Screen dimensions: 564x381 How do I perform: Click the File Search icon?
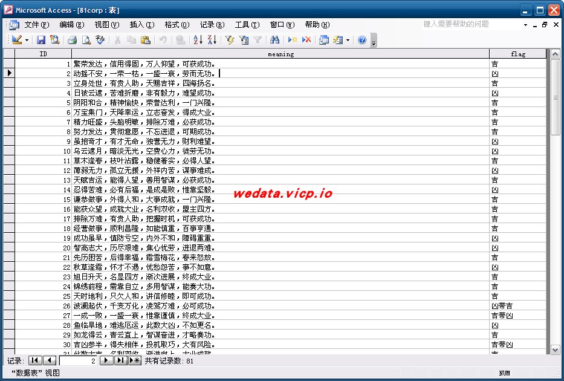coord(54,40)
